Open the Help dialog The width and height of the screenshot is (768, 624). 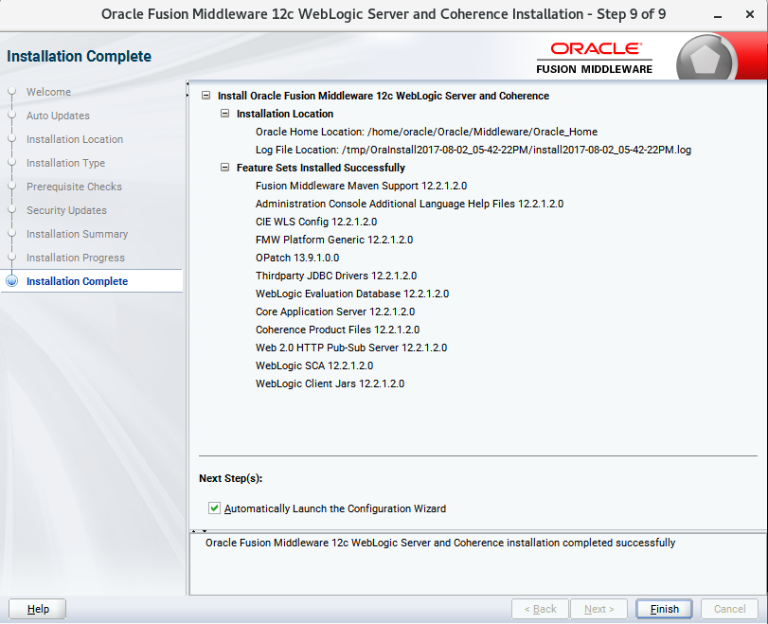click(x=38, y=609)
